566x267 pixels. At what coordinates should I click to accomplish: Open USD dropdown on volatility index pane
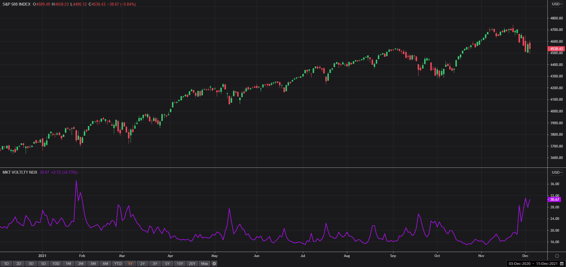coord(557,173)
